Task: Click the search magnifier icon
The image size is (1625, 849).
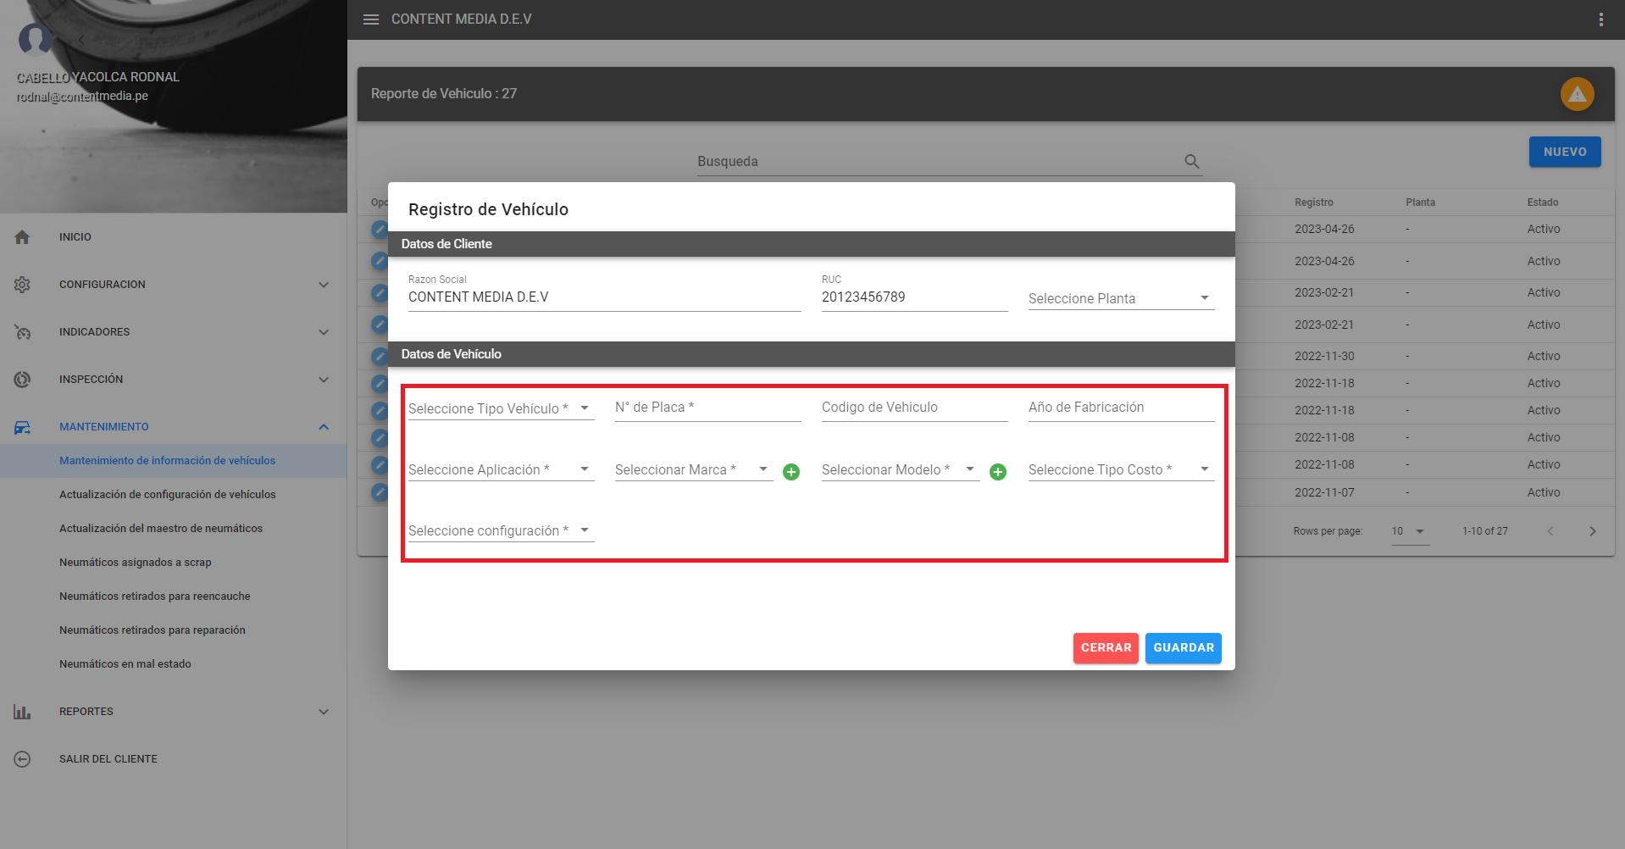Action: pos(1191,161)
